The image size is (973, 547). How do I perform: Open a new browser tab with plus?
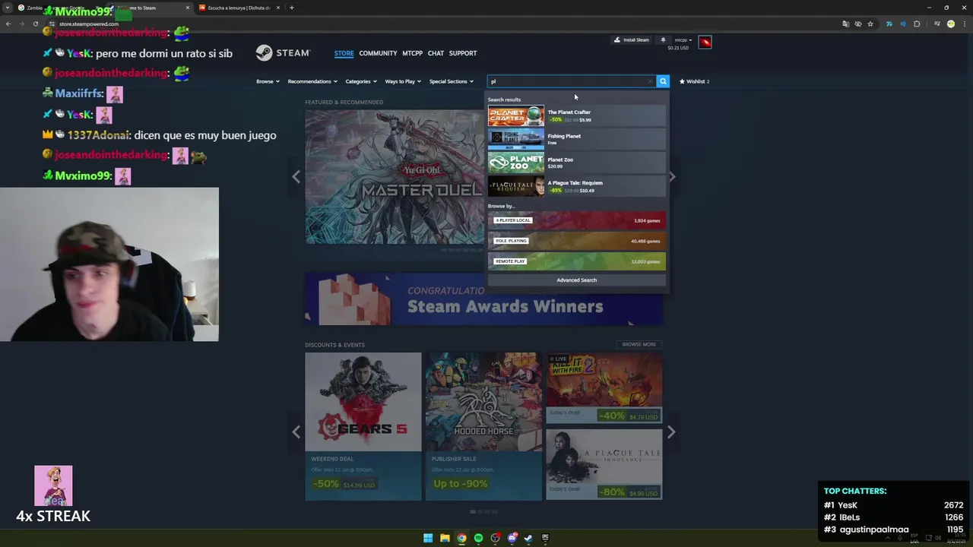[291, 8]
